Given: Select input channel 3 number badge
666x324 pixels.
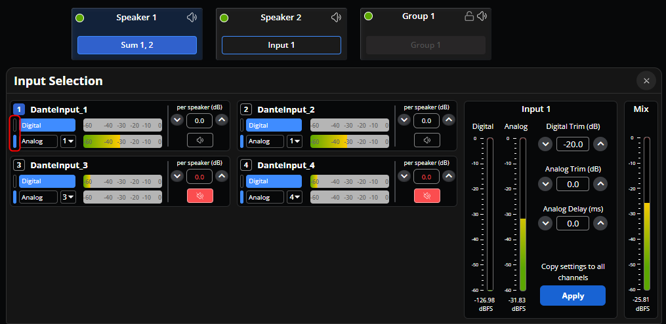Looking at the screenshot, I should [x=18, y=165].
